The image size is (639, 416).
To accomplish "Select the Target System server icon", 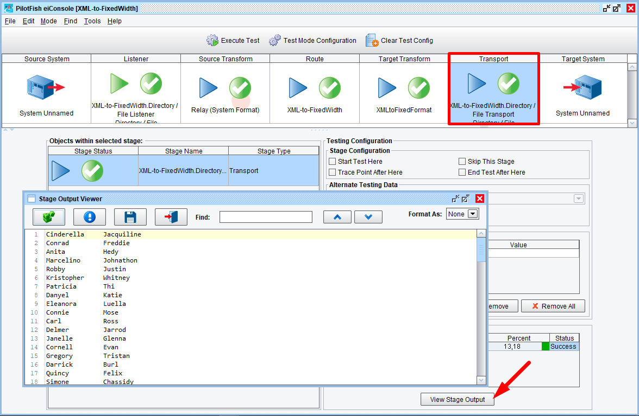I will click(x=582, y=87).
